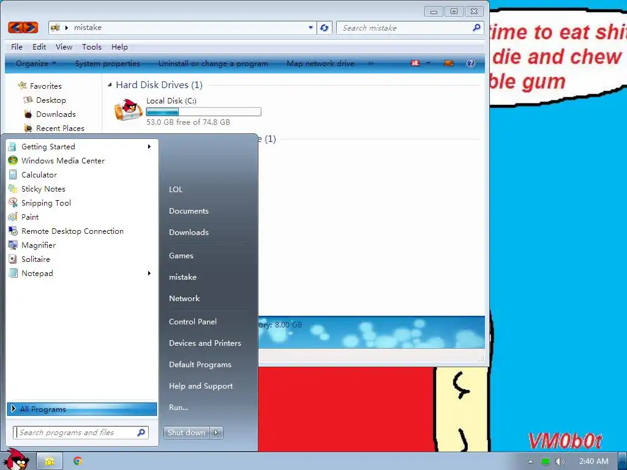Launch Solitaire game
The image size is (627, 470).
pyautogui.click(x=81, y=259)
